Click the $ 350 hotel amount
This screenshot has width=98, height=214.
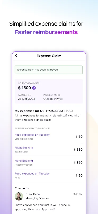click(78, 163)
